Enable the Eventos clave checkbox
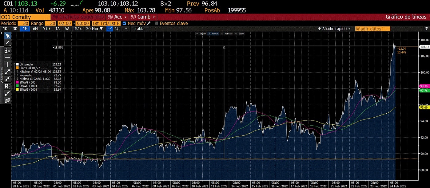The image size is (430, 188). pos(156,23)
